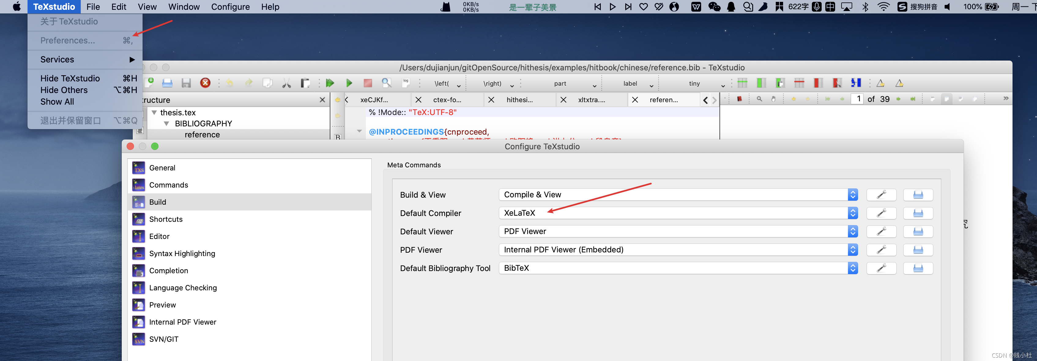Viewport: 1037px width, 361px height.
Task: Open the File menu
Action: [x=93, y=7]
